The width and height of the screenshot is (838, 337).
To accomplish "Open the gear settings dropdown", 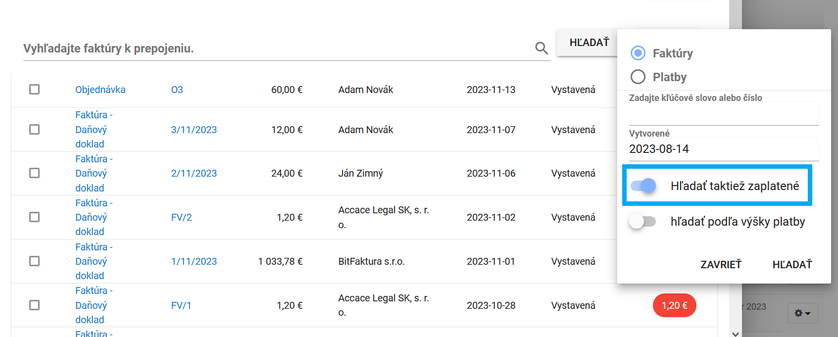I will 802,313.
